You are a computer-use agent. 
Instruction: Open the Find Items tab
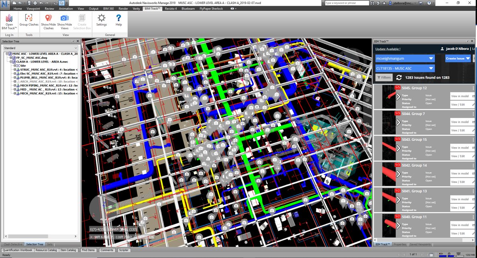88,250
